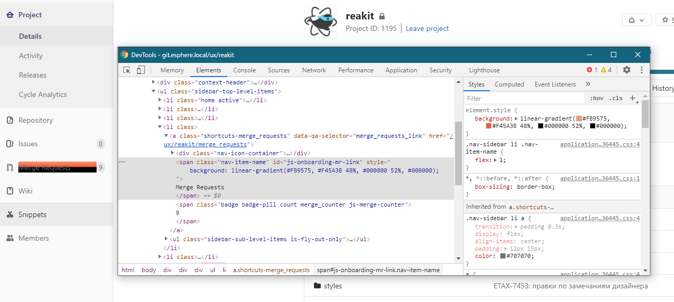Collapse the sidebar-top-level-items ul node
The height and width of the screenshot is (302, 674).
154,91
